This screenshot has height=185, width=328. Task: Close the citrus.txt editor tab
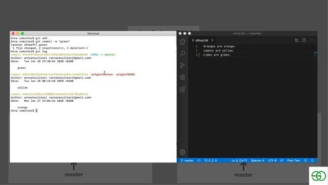coord(212,40)
